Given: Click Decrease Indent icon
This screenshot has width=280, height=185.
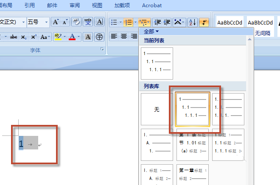Looking at the screenshot, I should tap(157, 22).
